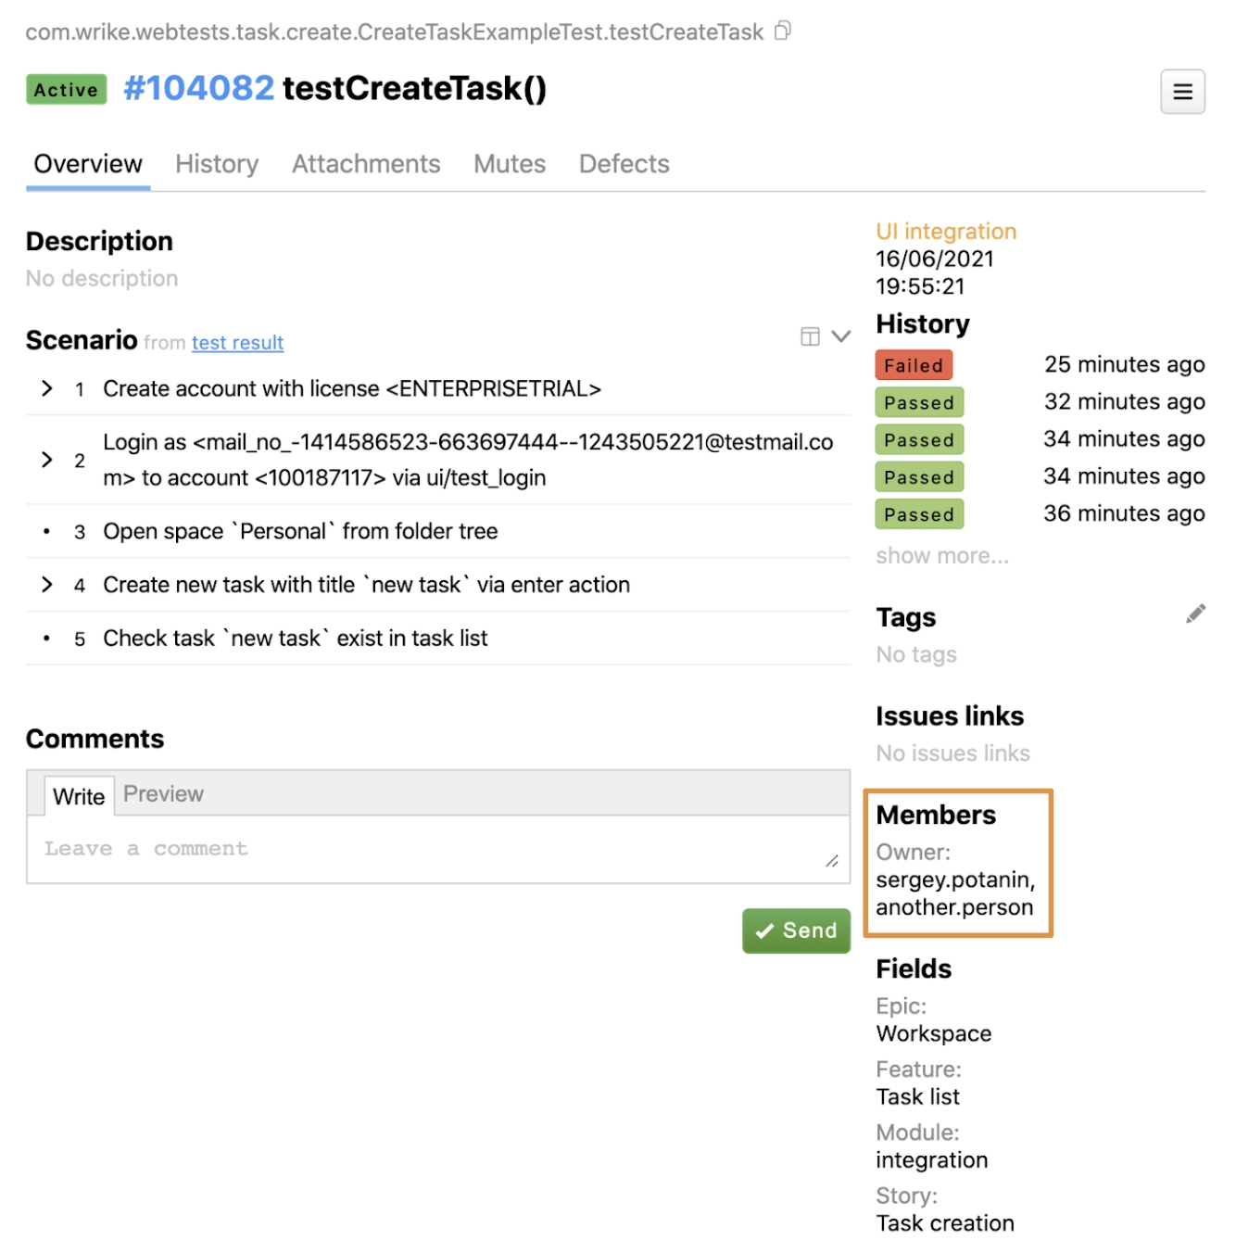Select the Preview comment tab
This screenshot has width=1236, height=1240.
point(163,794)
